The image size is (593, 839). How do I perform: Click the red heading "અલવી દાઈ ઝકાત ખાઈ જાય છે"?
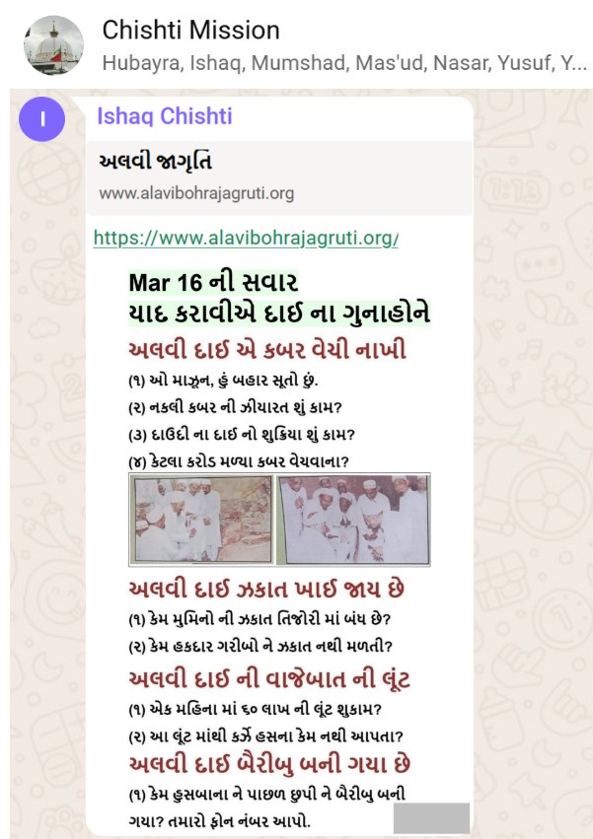click(266, 590)
